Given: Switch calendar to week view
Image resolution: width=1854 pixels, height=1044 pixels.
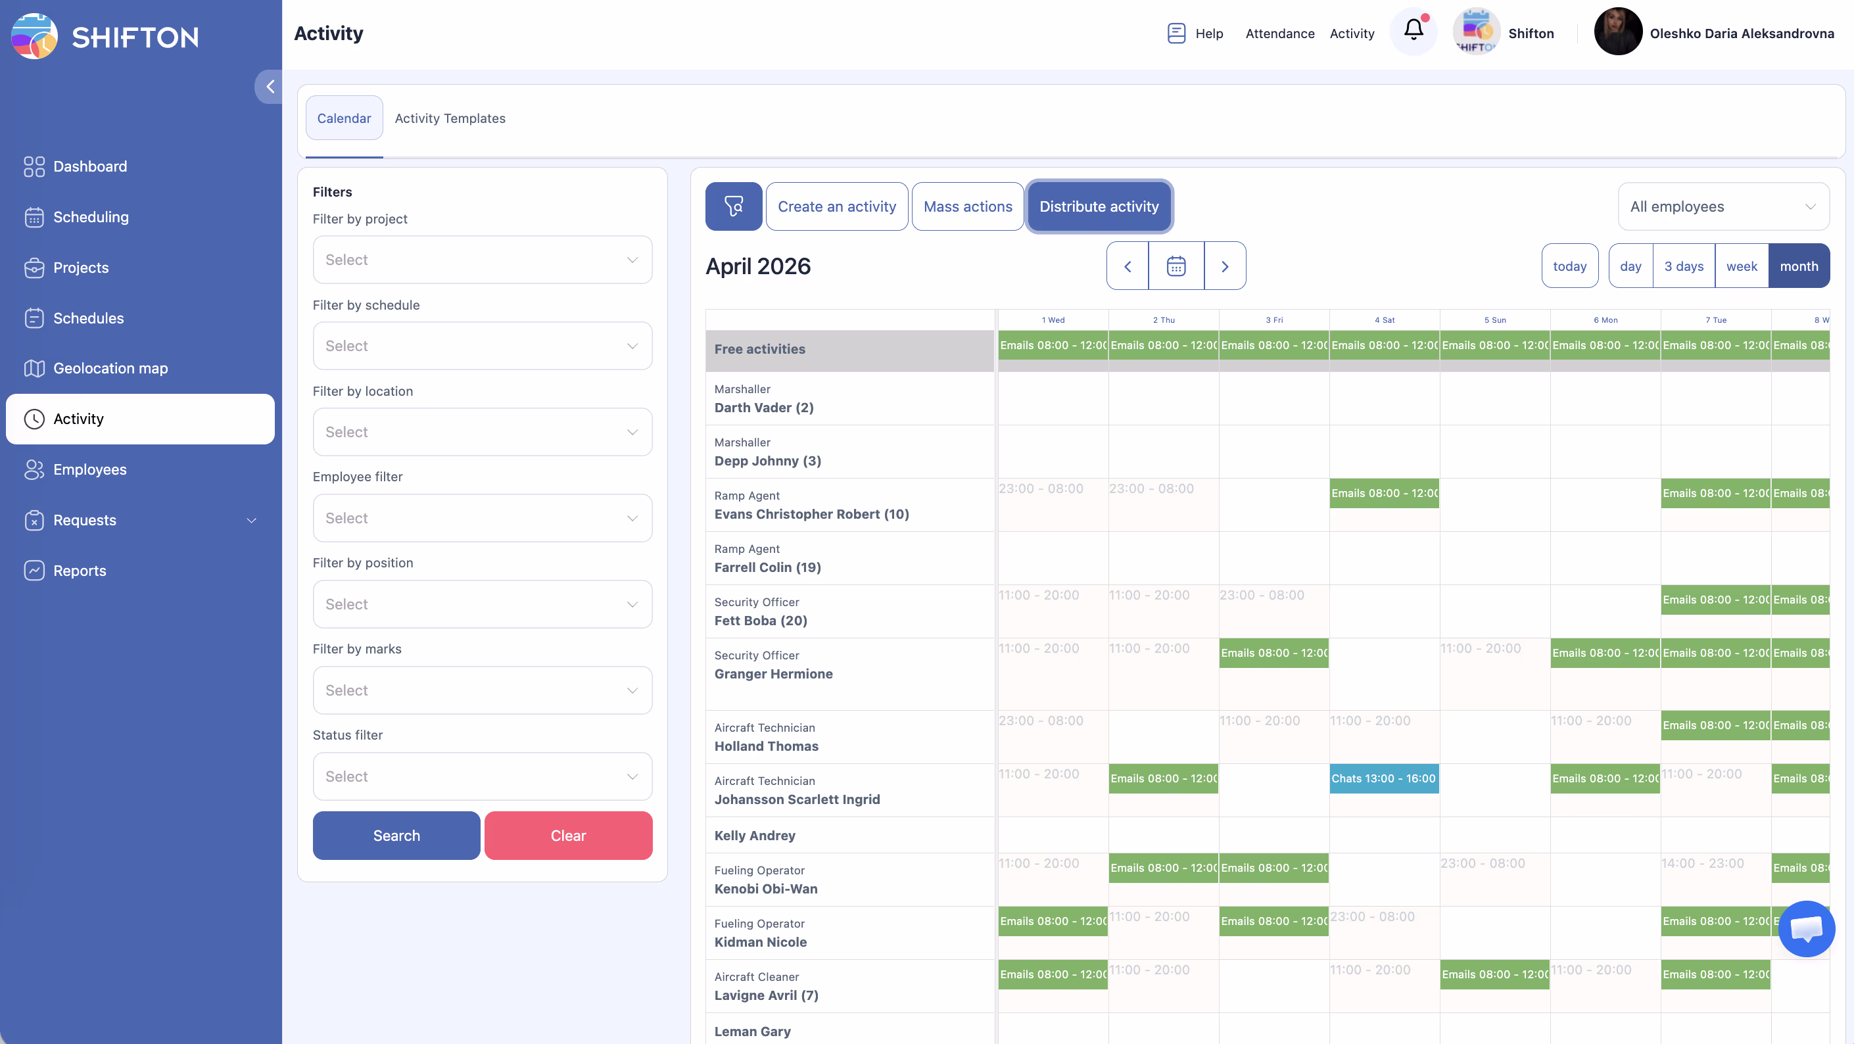Looking at the screenshot, I should coord(1741,266).
